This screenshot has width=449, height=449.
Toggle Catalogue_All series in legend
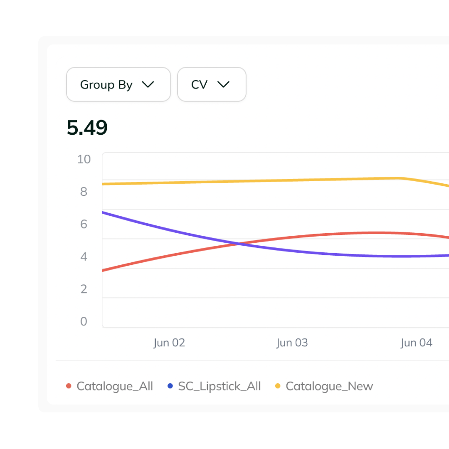(109, 386)
